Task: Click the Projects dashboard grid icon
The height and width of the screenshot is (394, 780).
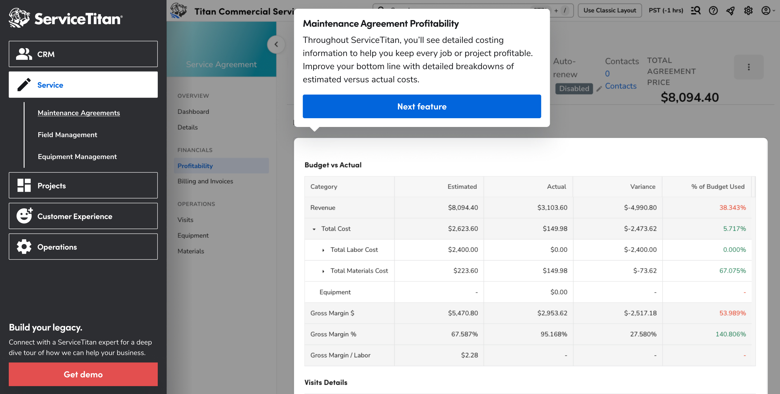Action: [x=24, y=186]
